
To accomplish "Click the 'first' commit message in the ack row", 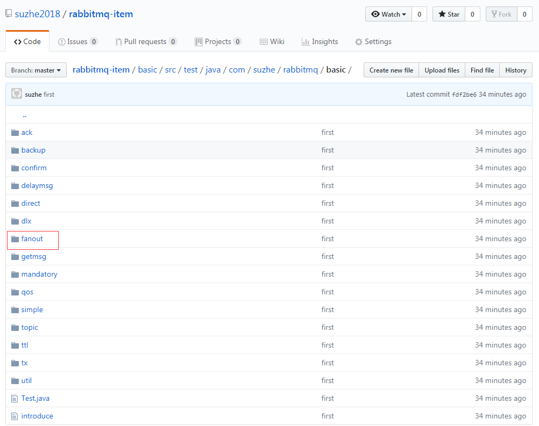I will coord(328,133).
